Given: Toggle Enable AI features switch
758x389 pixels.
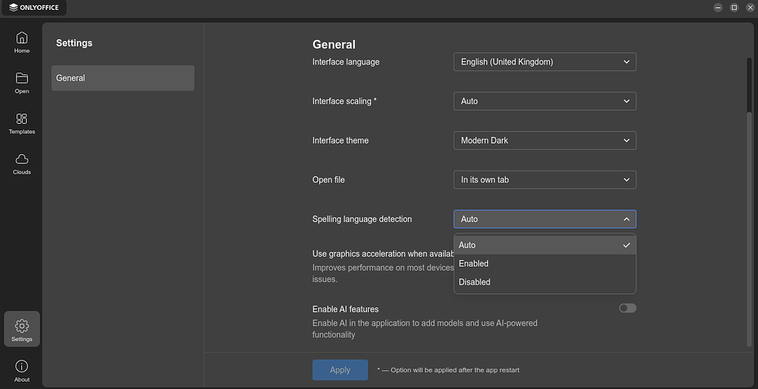Looking at the screenshot, I should coord(627,308).
